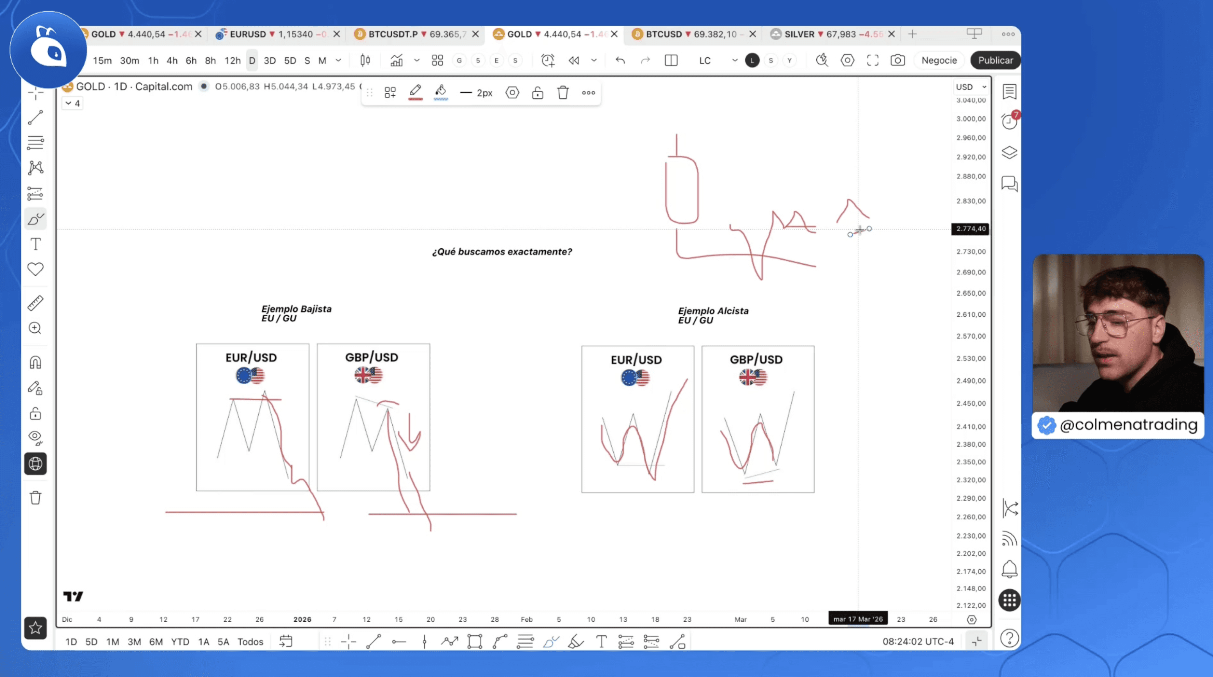
Task: Open the red line color picker
Action: pos(415,92)
